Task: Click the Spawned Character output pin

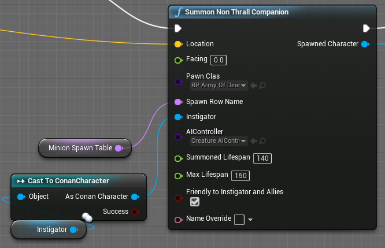Action: [x=364, y=44]
